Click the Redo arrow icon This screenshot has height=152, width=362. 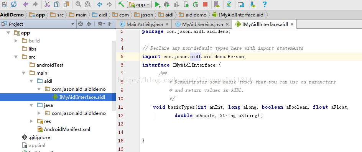35,4
